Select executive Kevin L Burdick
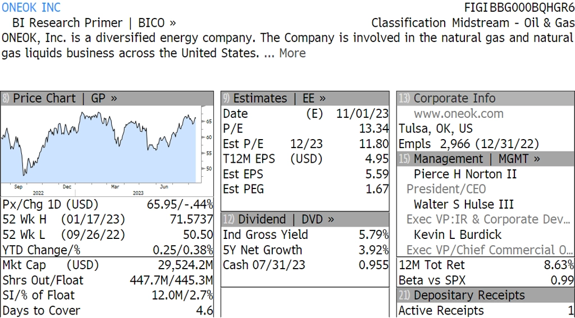This screenshot has width=575, height=318. tap(457, 234)
